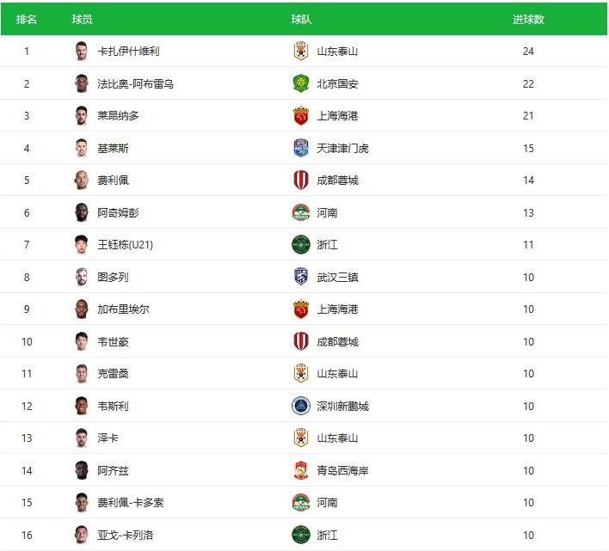609x551 pixels.
Task: Click 卡扎伊什维利 player avatar
Action: (82, 52)
